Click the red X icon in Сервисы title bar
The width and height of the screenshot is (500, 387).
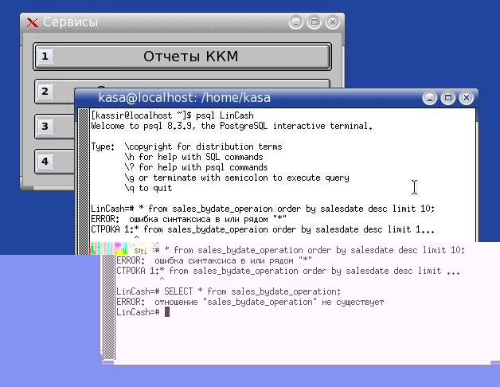click(x=32, y=22)
